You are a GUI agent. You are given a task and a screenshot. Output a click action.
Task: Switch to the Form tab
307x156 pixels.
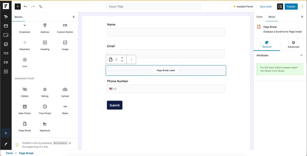tap(259, 17)
